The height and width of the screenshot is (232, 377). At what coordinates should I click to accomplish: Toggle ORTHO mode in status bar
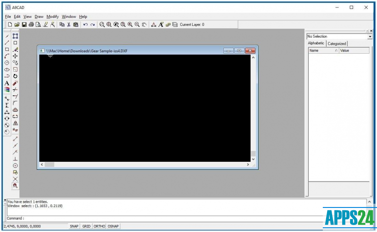click(x=99, y=226)
